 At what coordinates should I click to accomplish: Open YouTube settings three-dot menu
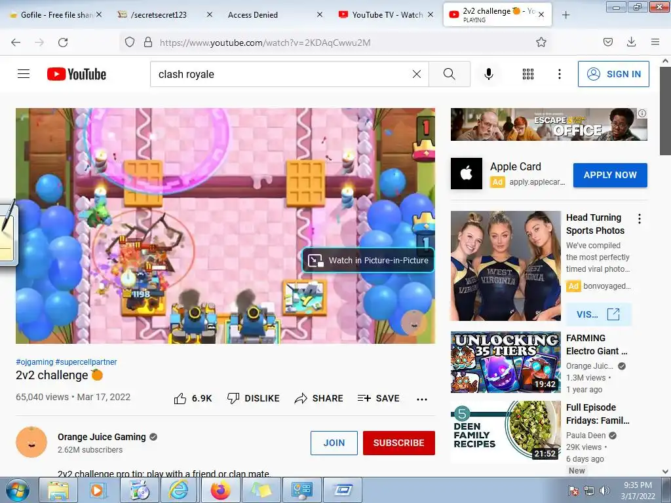pyautogui.click(x=560, y=74)
